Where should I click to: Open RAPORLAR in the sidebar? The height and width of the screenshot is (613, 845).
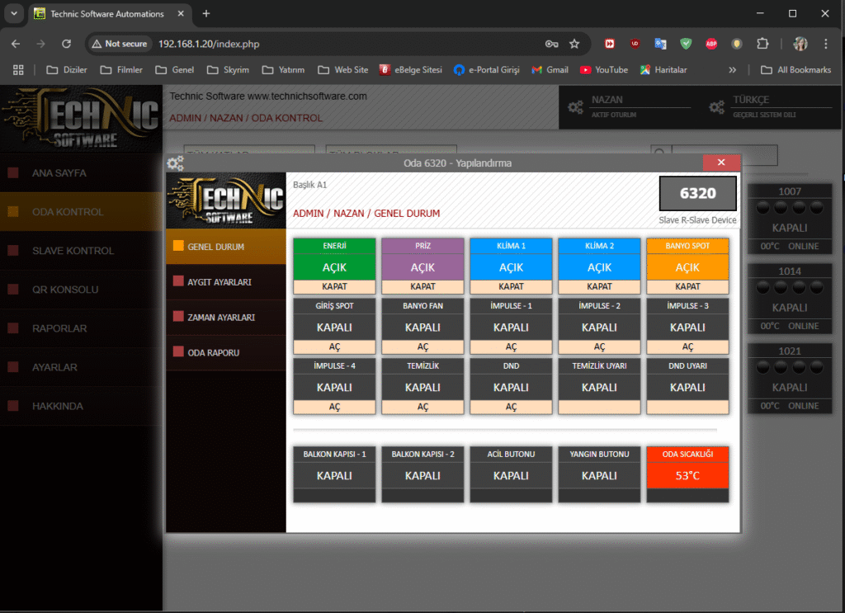[81, 328]
